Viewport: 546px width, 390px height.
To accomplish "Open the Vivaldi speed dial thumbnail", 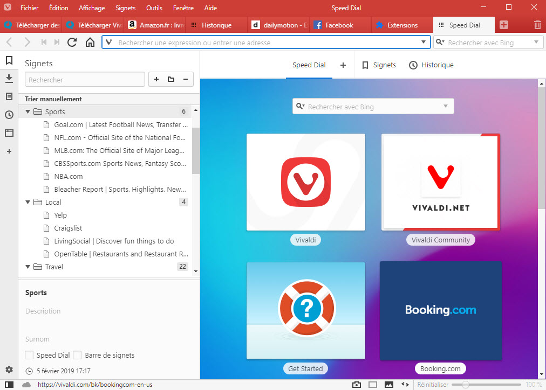I will tap(306, 182).
